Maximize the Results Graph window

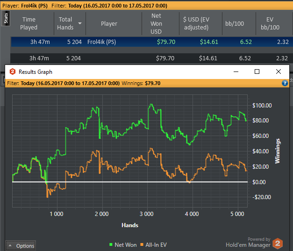point(257,72)
